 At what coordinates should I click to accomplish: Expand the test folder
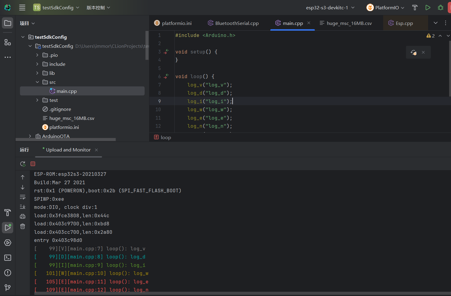point(37,100)
